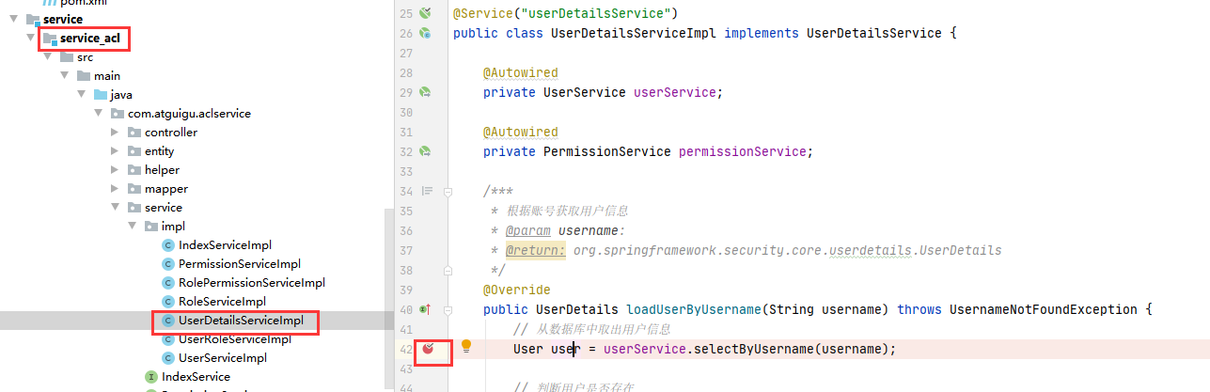
Task: Click the autowired dependency icon on line 32
Action: [x=425, y=151]
